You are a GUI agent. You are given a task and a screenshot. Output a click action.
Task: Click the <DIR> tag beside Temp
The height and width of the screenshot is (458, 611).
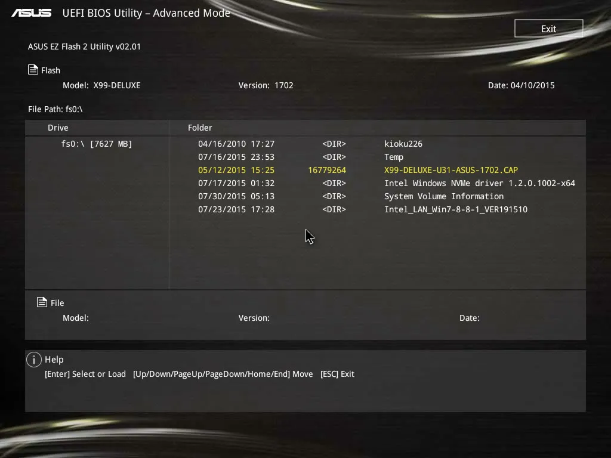pos(334,157)
